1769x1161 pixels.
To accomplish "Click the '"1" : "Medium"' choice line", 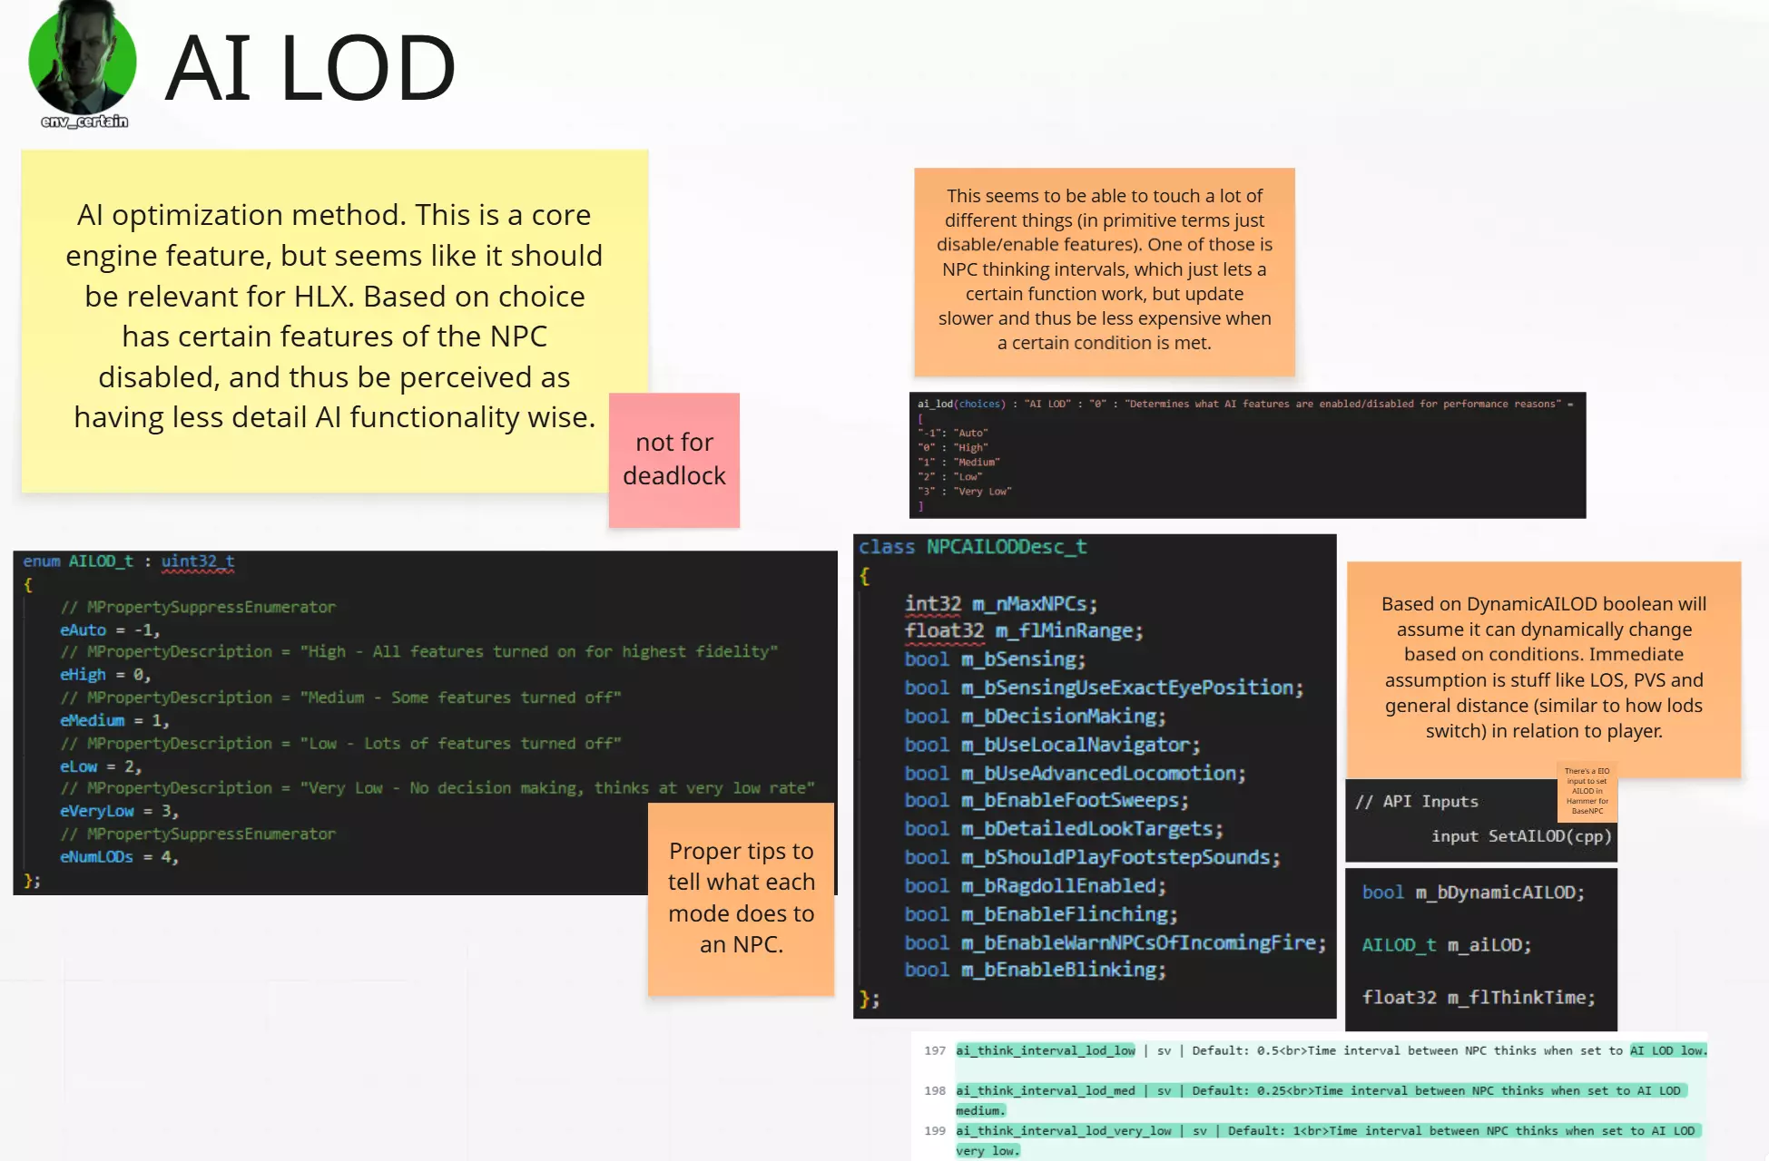I will click(958, 463).
